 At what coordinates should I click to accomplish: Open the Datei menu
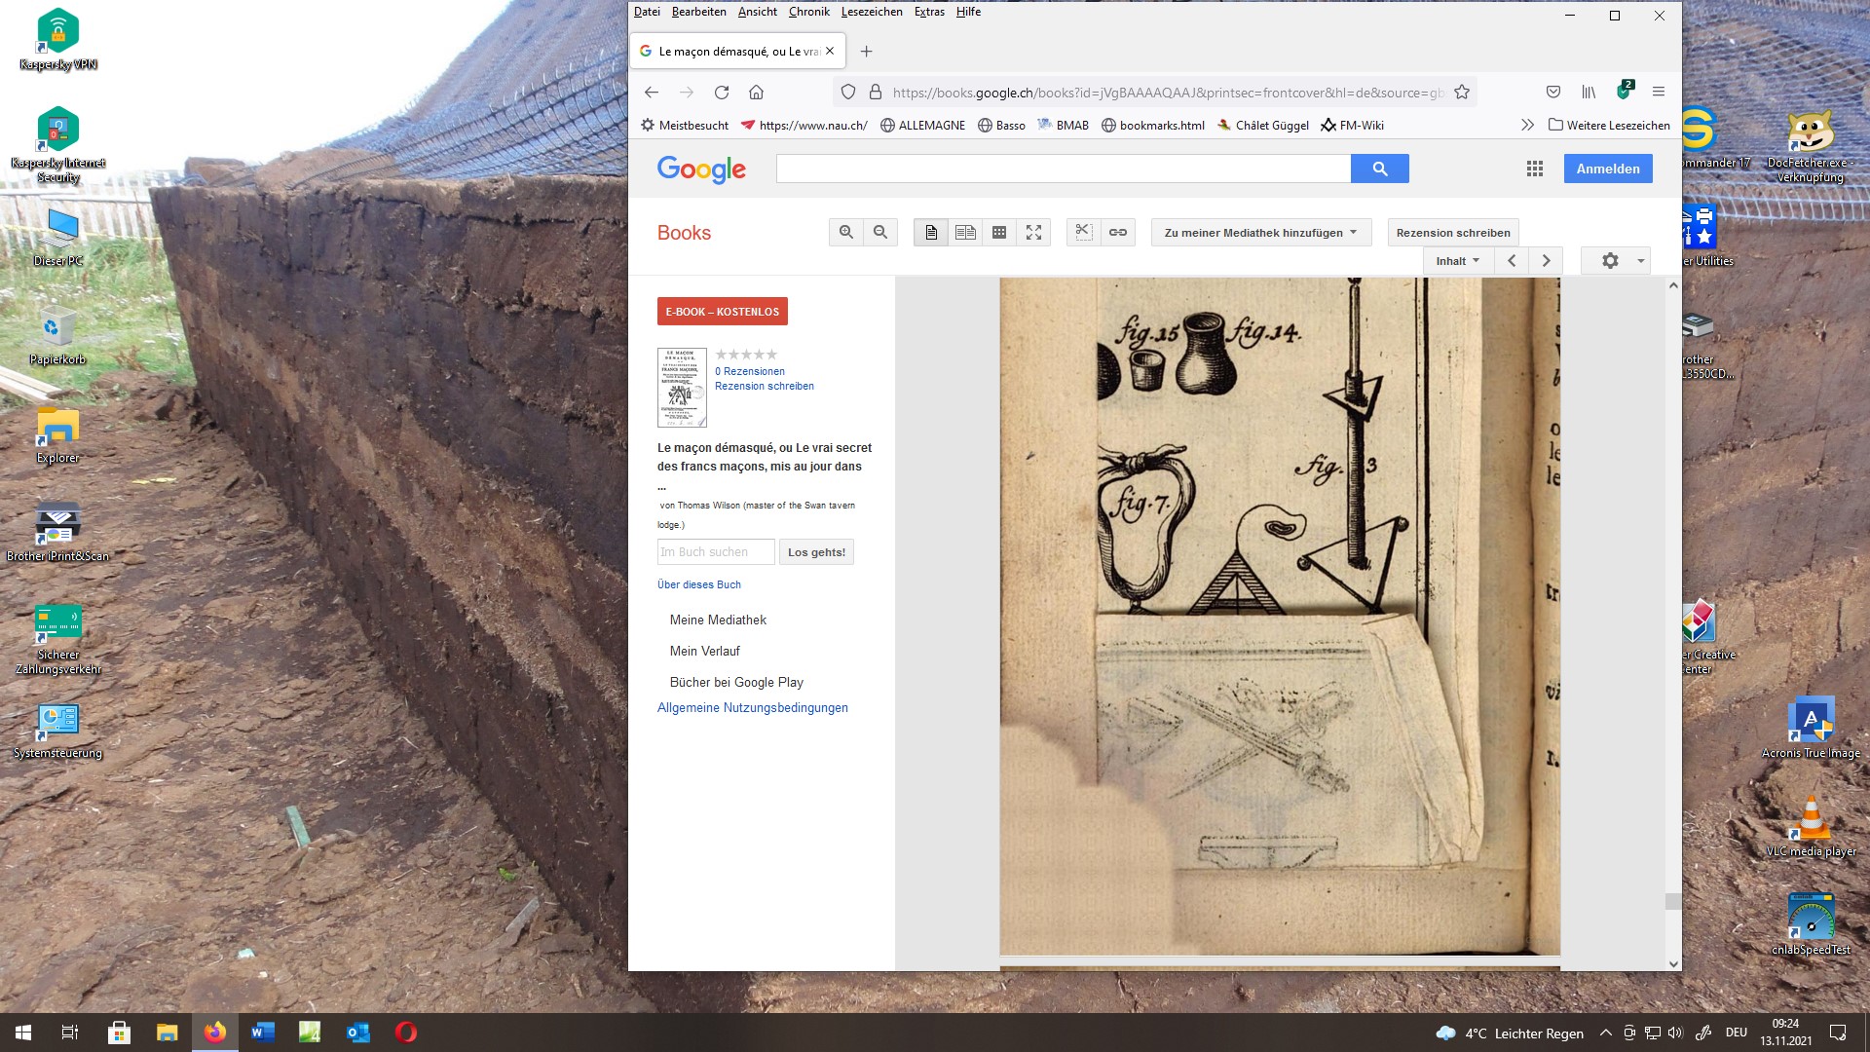coord(647,12)
